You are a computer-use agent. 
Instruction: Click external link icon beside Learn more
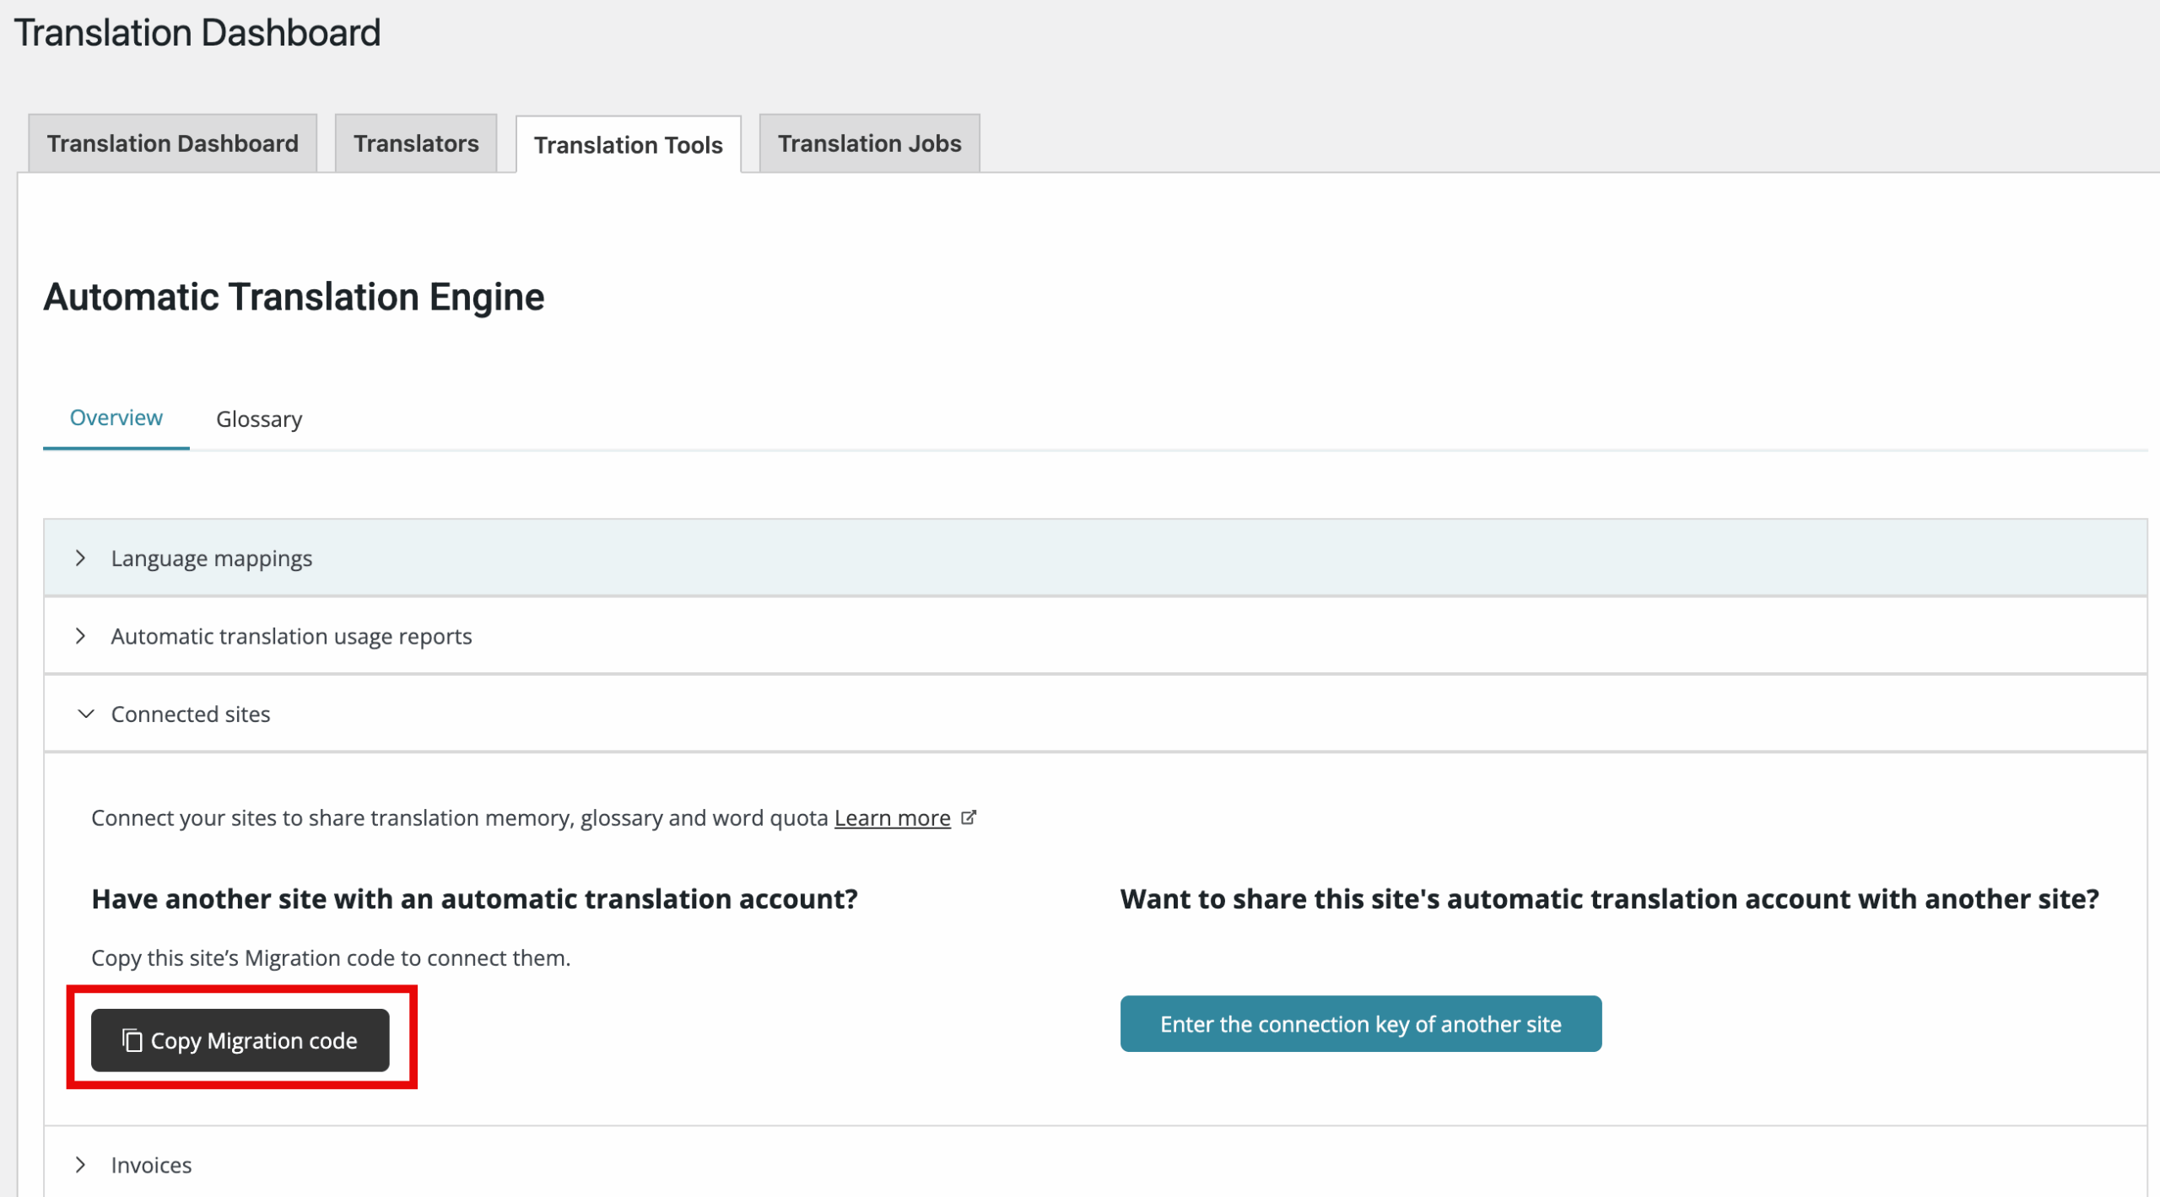(969, 817)
